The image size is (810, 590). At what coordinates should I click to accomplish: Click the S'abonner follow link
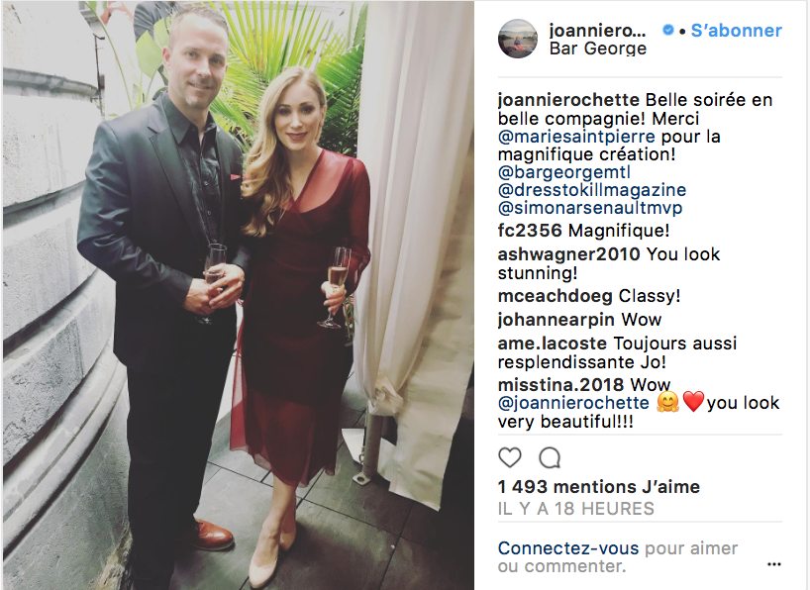point(736,31)
